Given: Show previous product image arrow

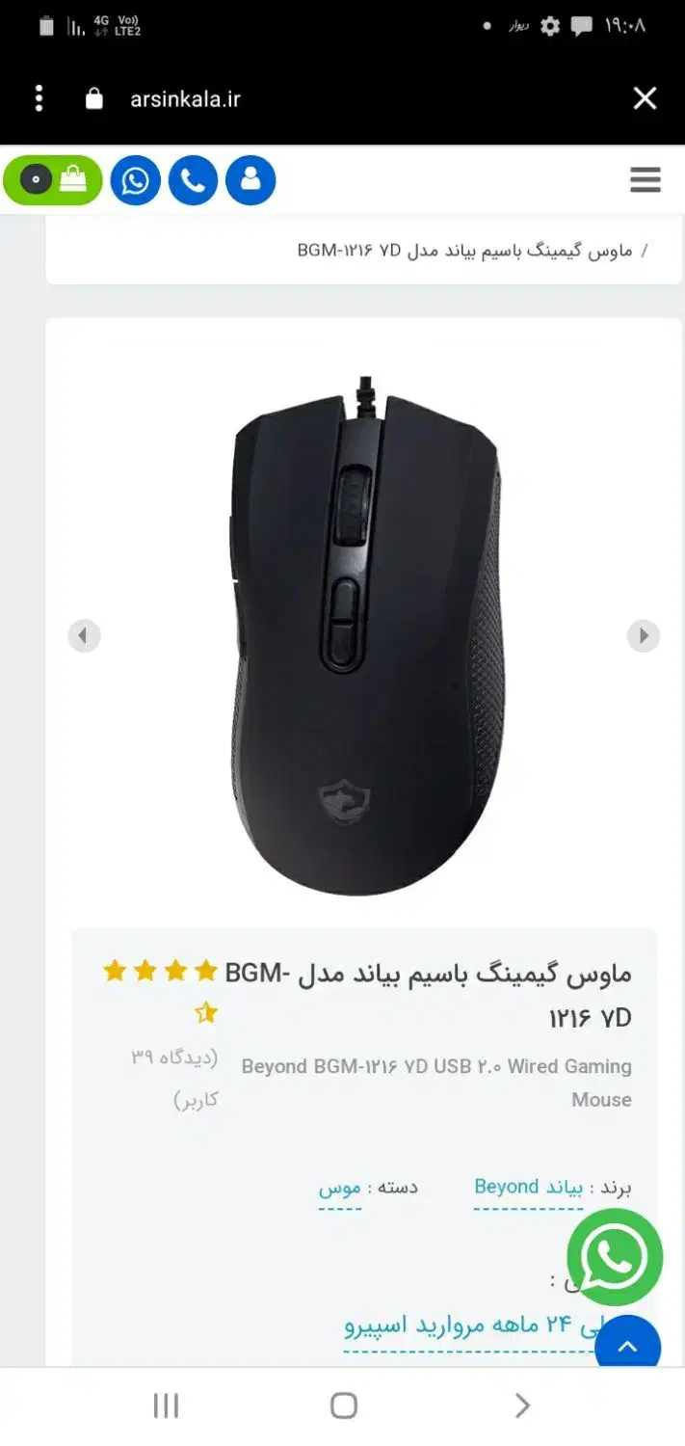Looking at the screenshot, I should 84,636.
